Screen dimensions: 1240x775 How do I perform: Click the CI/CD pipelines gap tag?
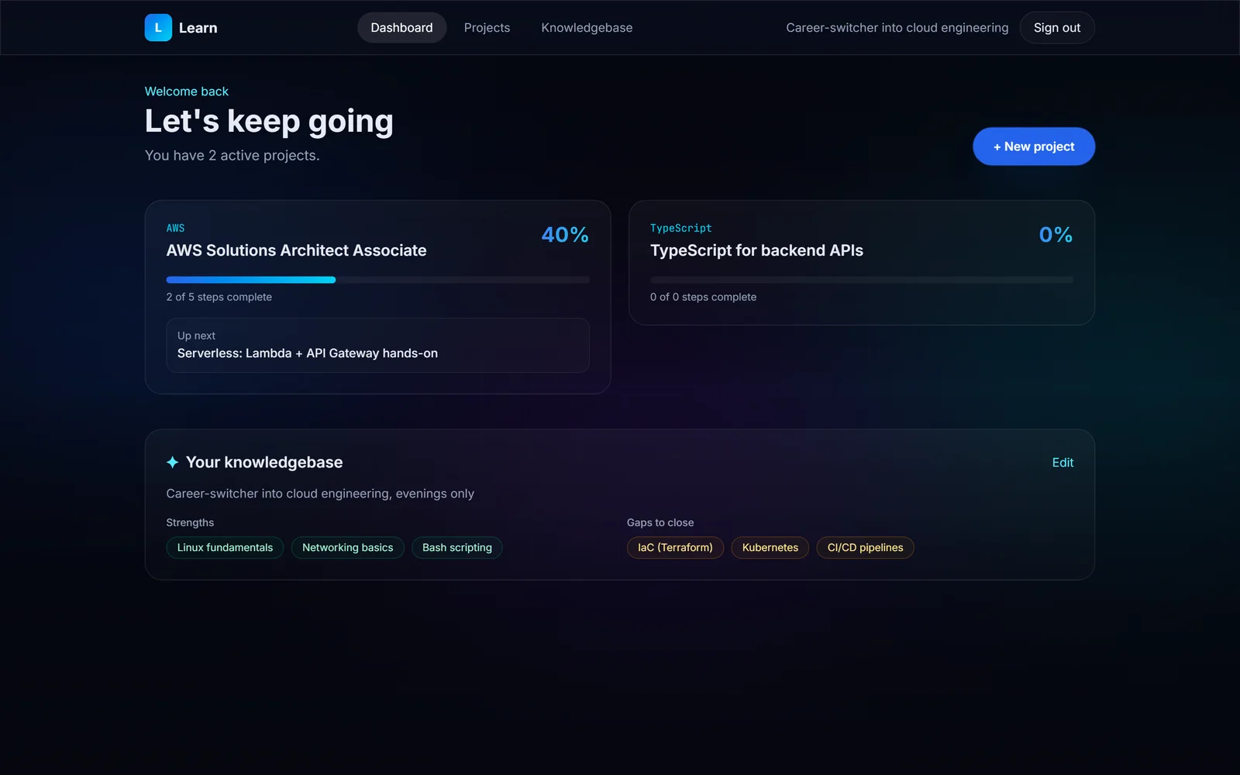coord(865,547)
